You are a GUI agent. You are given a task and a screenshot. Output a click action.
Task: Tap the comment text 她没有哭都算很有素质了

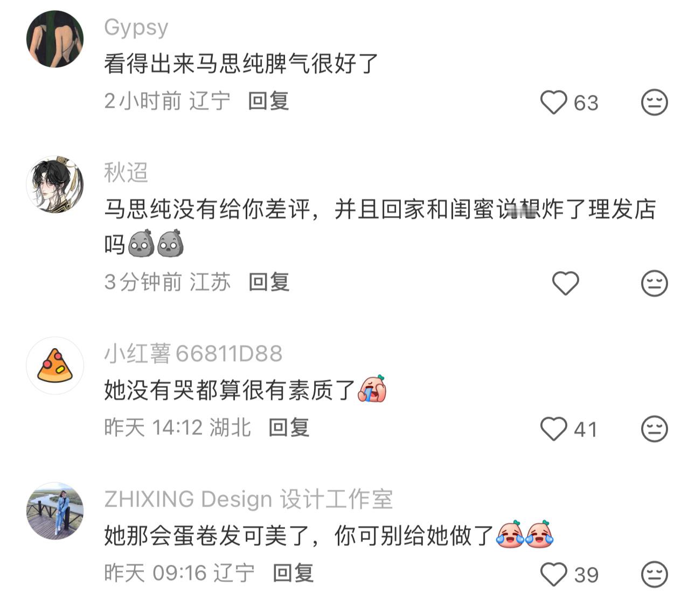230,389
